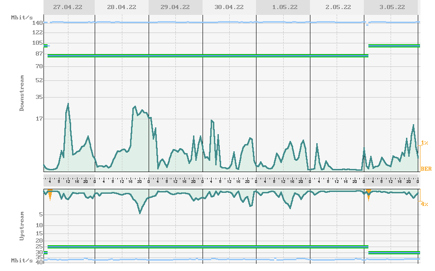This screenshot has height=271, width=435.
Task: Select the 30.04.22 date header
Action: 229,7
